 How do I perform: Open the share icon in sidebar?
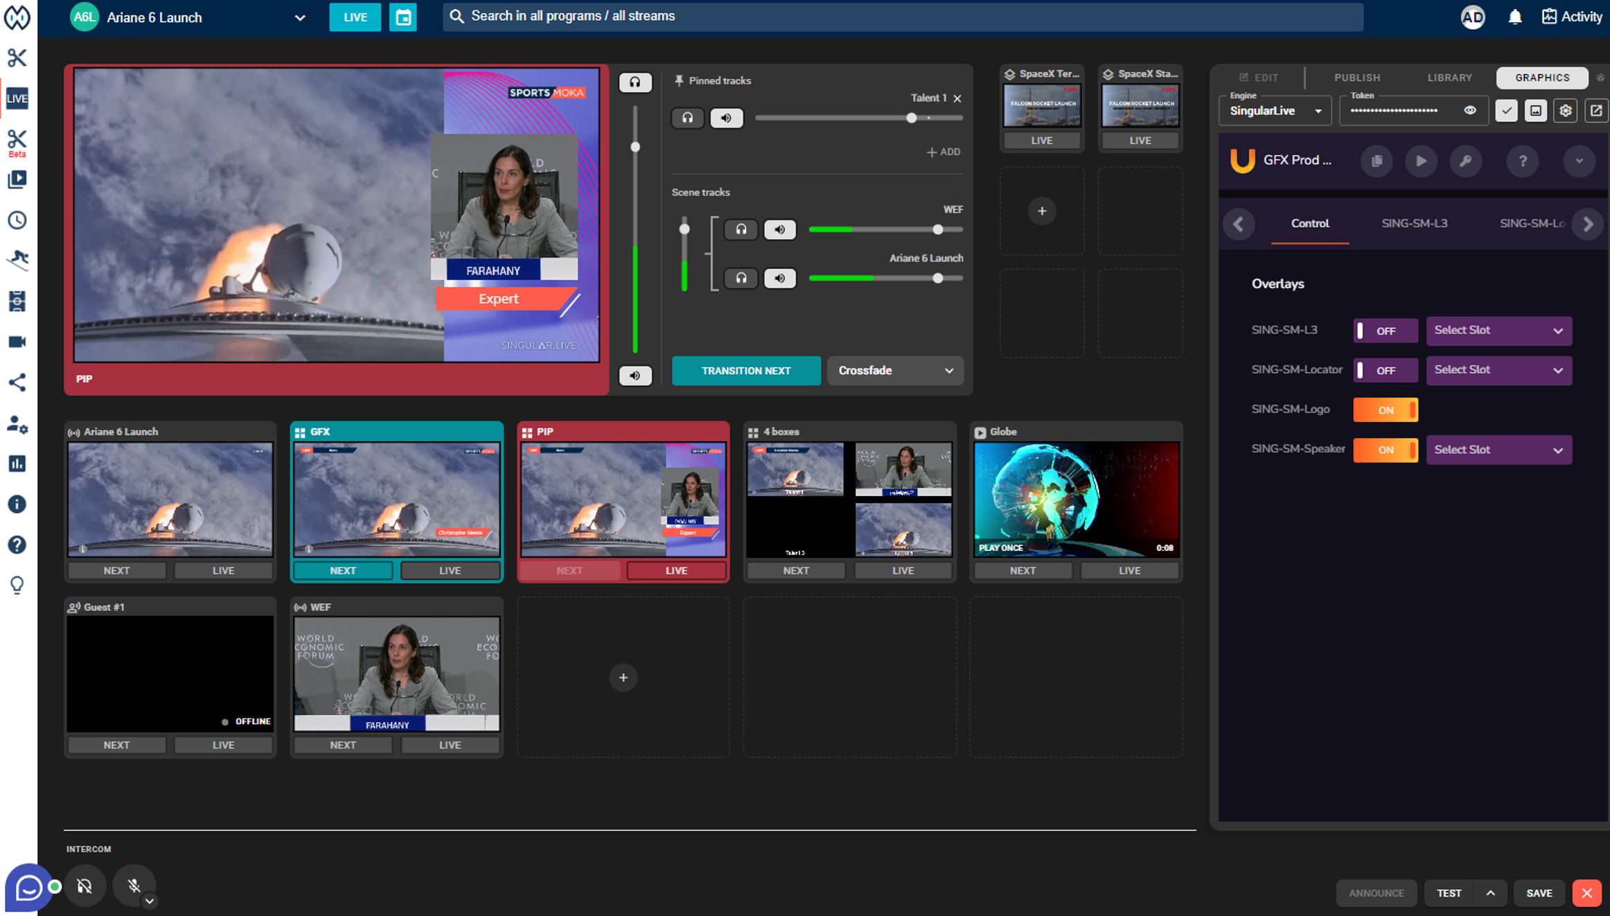tap(17, 382)
